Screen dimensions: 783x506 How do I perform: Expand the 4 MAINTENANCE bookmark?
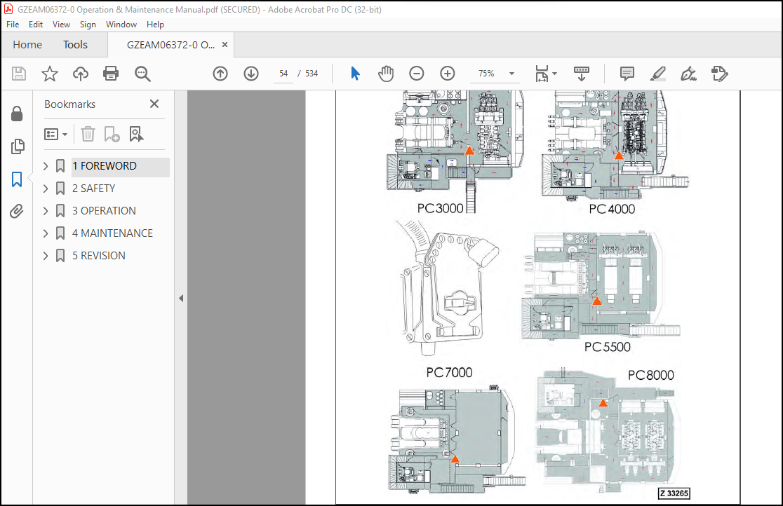46,233
